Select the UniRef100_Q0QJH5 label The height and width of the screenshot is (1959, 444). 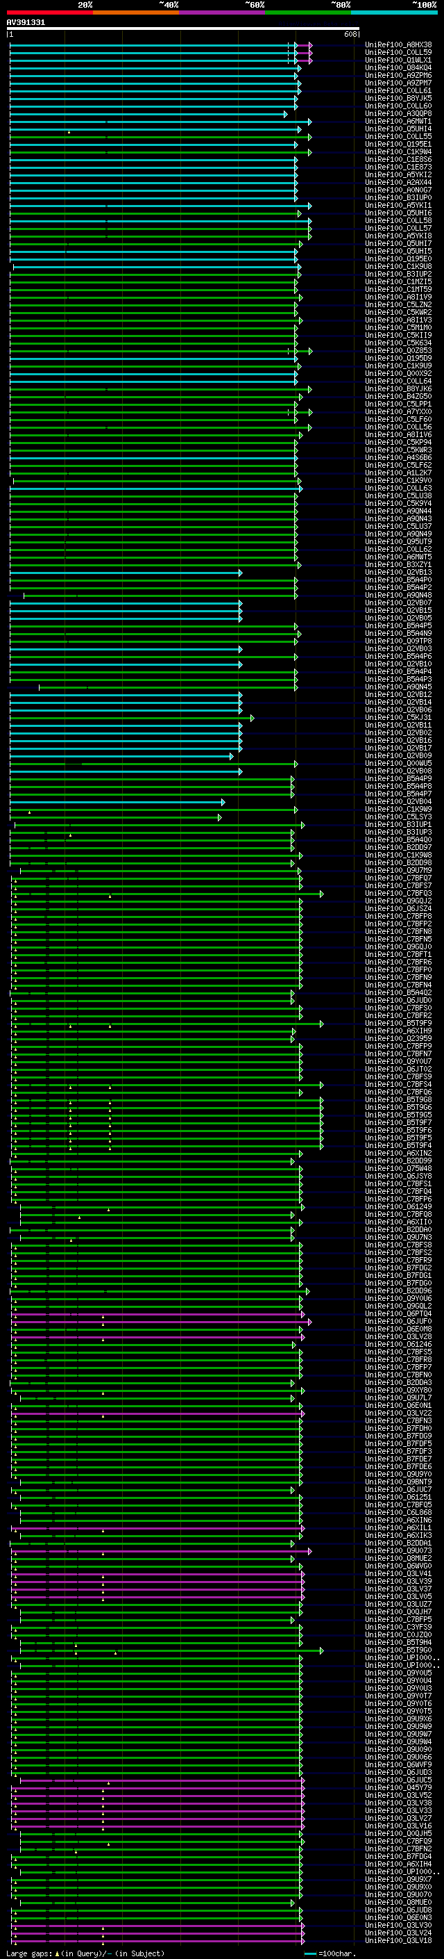[x=398, y=1833]
